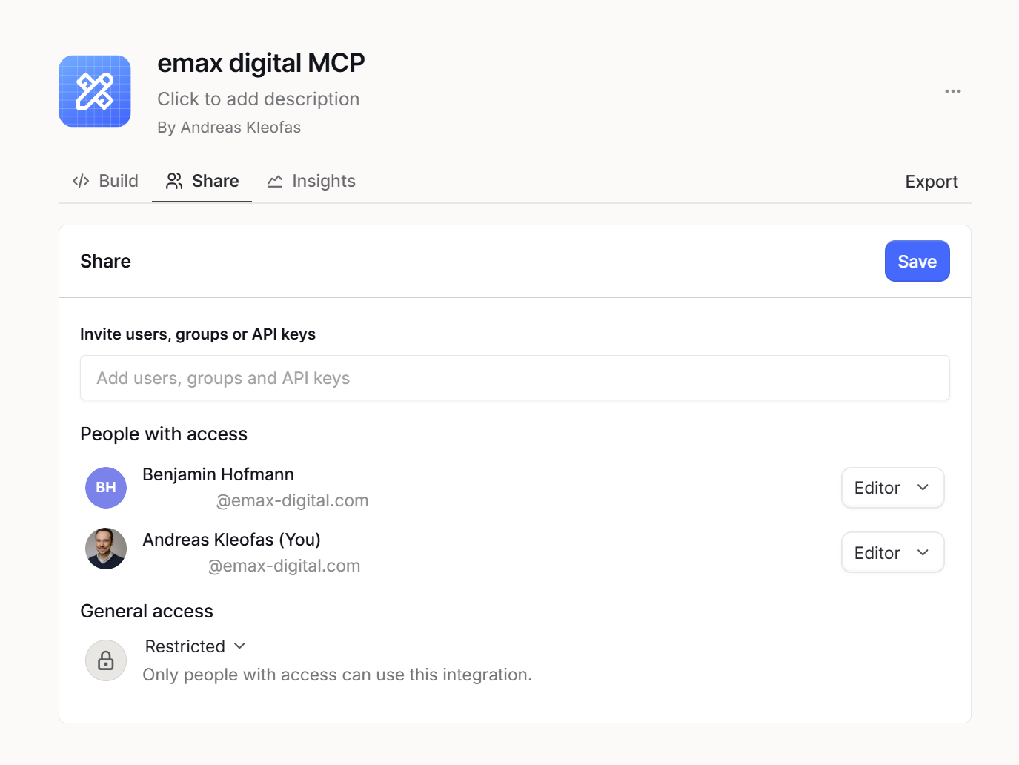Click Andreas Kleofas profile photo
The image size is (1019, 765).
106,549
